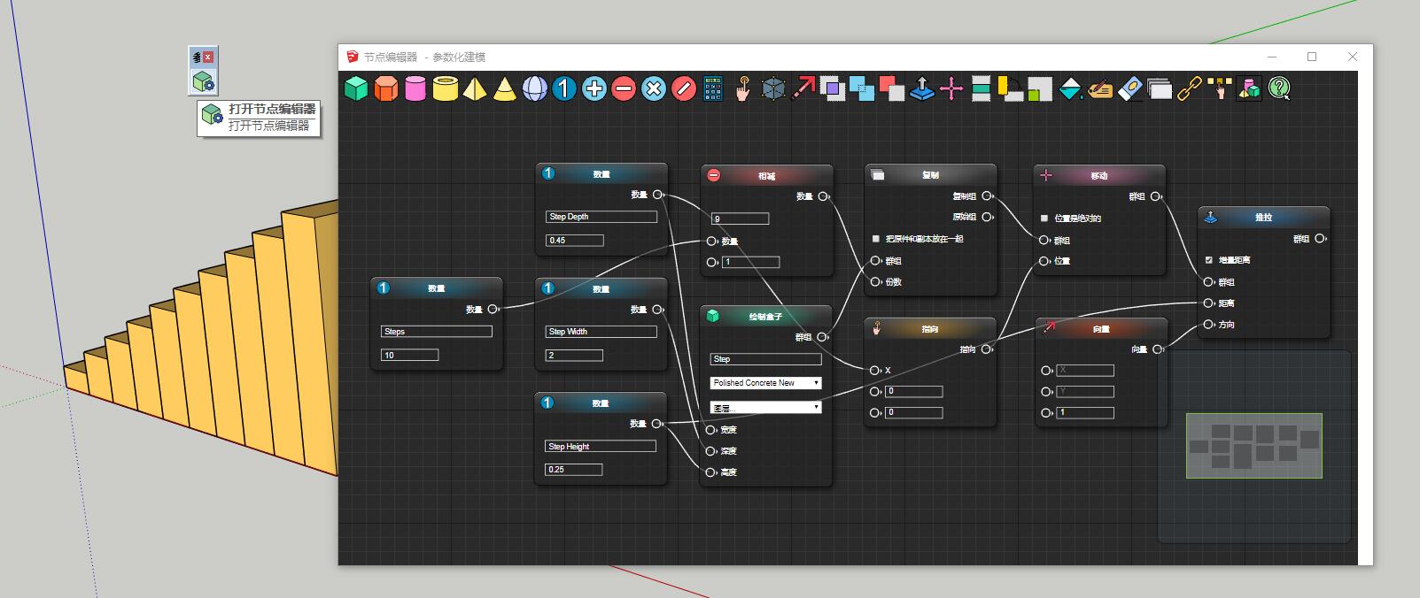Add a subtraction (minus) math node
Viewport: 1420px width, 598px height.
[x=624, y=88]
